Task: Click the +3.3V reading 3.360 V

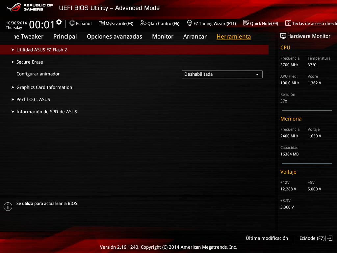Action: [287, 207]
